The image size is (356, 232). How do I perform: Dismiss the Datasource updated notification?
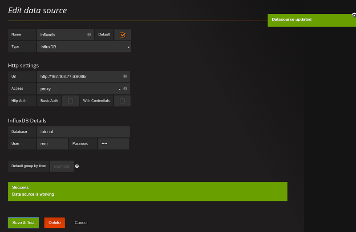[354, 16]
